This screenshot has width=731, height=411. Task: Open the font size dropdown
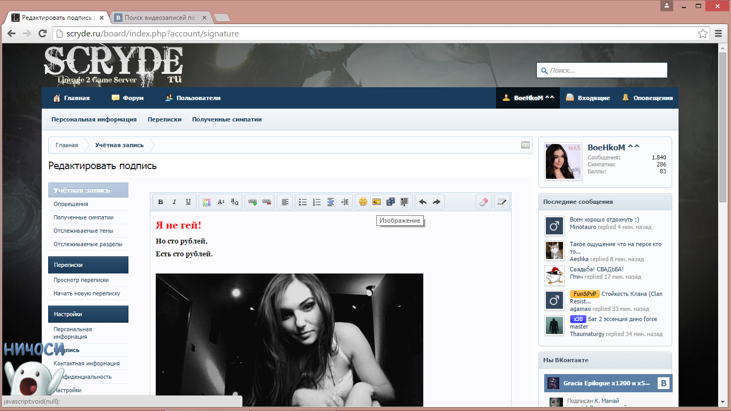tap(221, 202)
